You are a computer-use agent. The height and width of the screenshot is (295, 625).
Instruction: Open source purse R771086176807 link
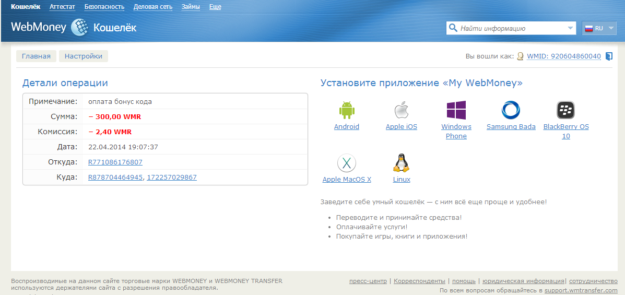115,162
